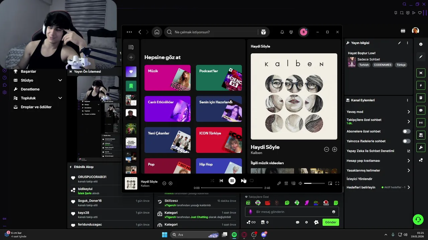The height and width of the screenshot is (240, 428).
Task: Toggle Abonelere özel sohbet switch
Action: coord(406,131)
